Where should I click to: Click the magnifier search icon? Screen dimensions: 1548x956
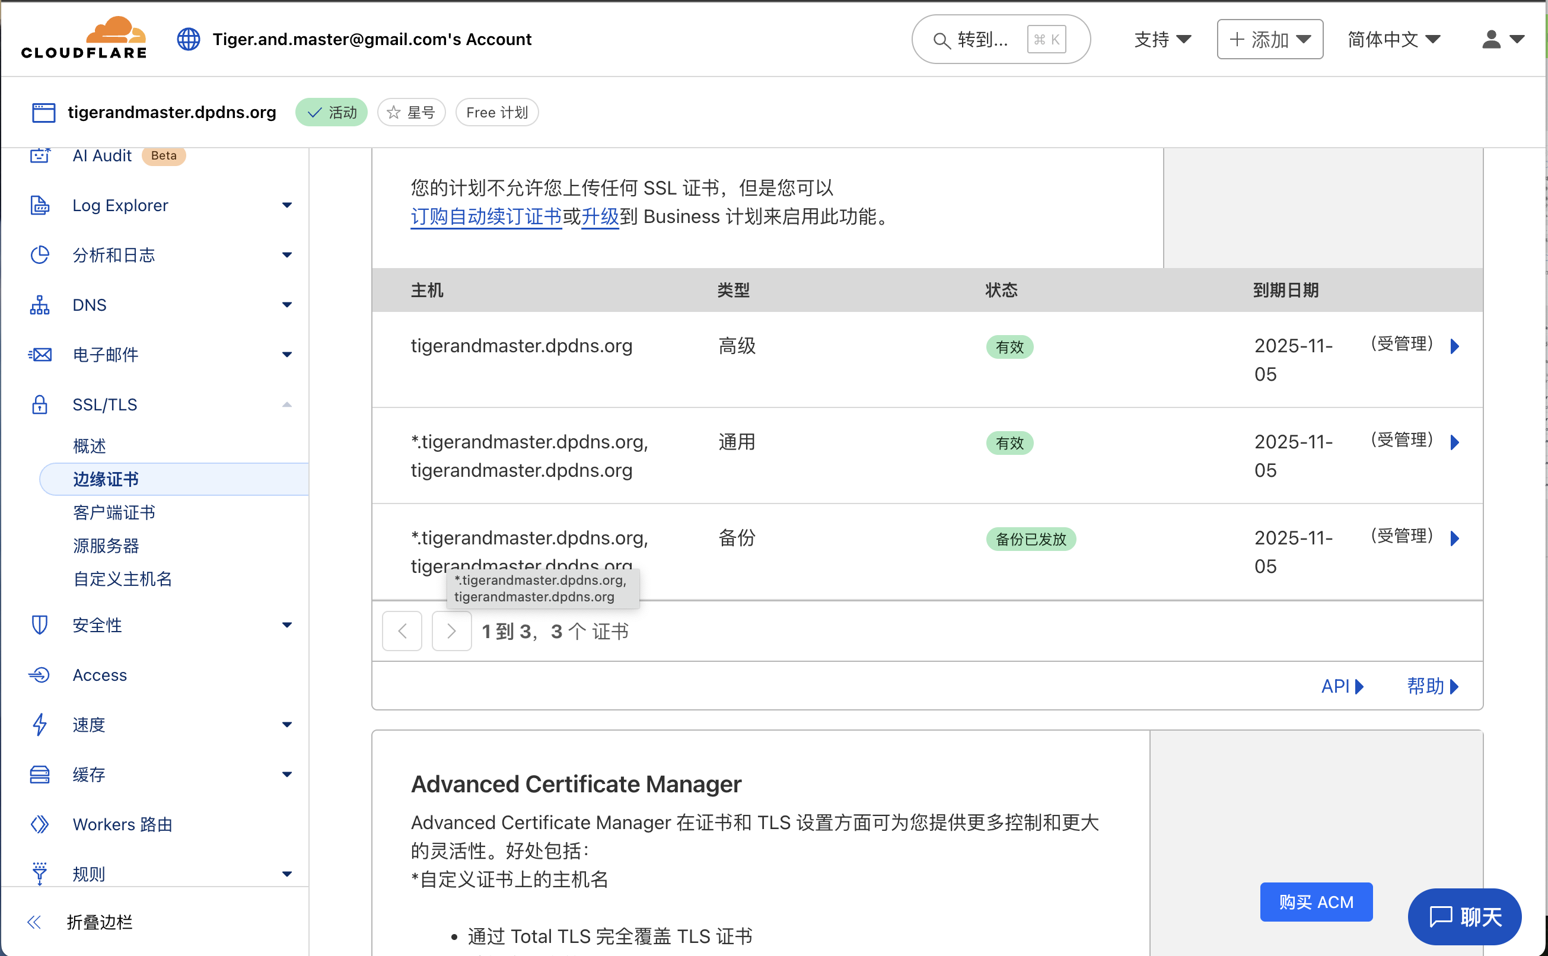pyautogui.click(x=942, y=40)
